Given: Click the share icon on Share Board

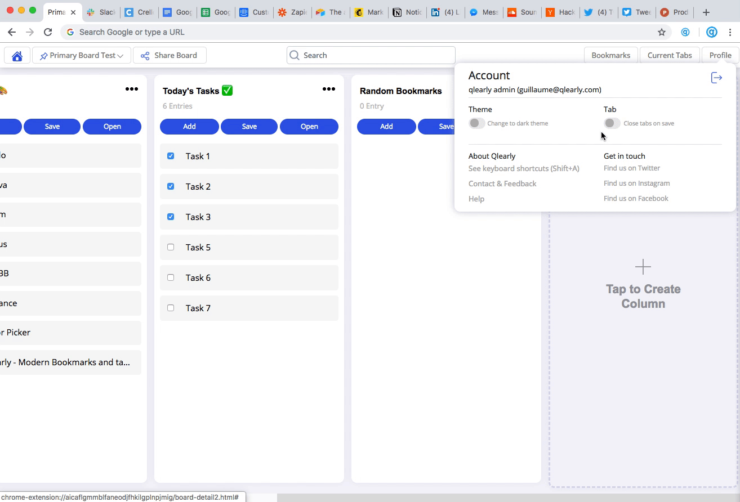Looking at the screenshot, I should coord(145,56).
